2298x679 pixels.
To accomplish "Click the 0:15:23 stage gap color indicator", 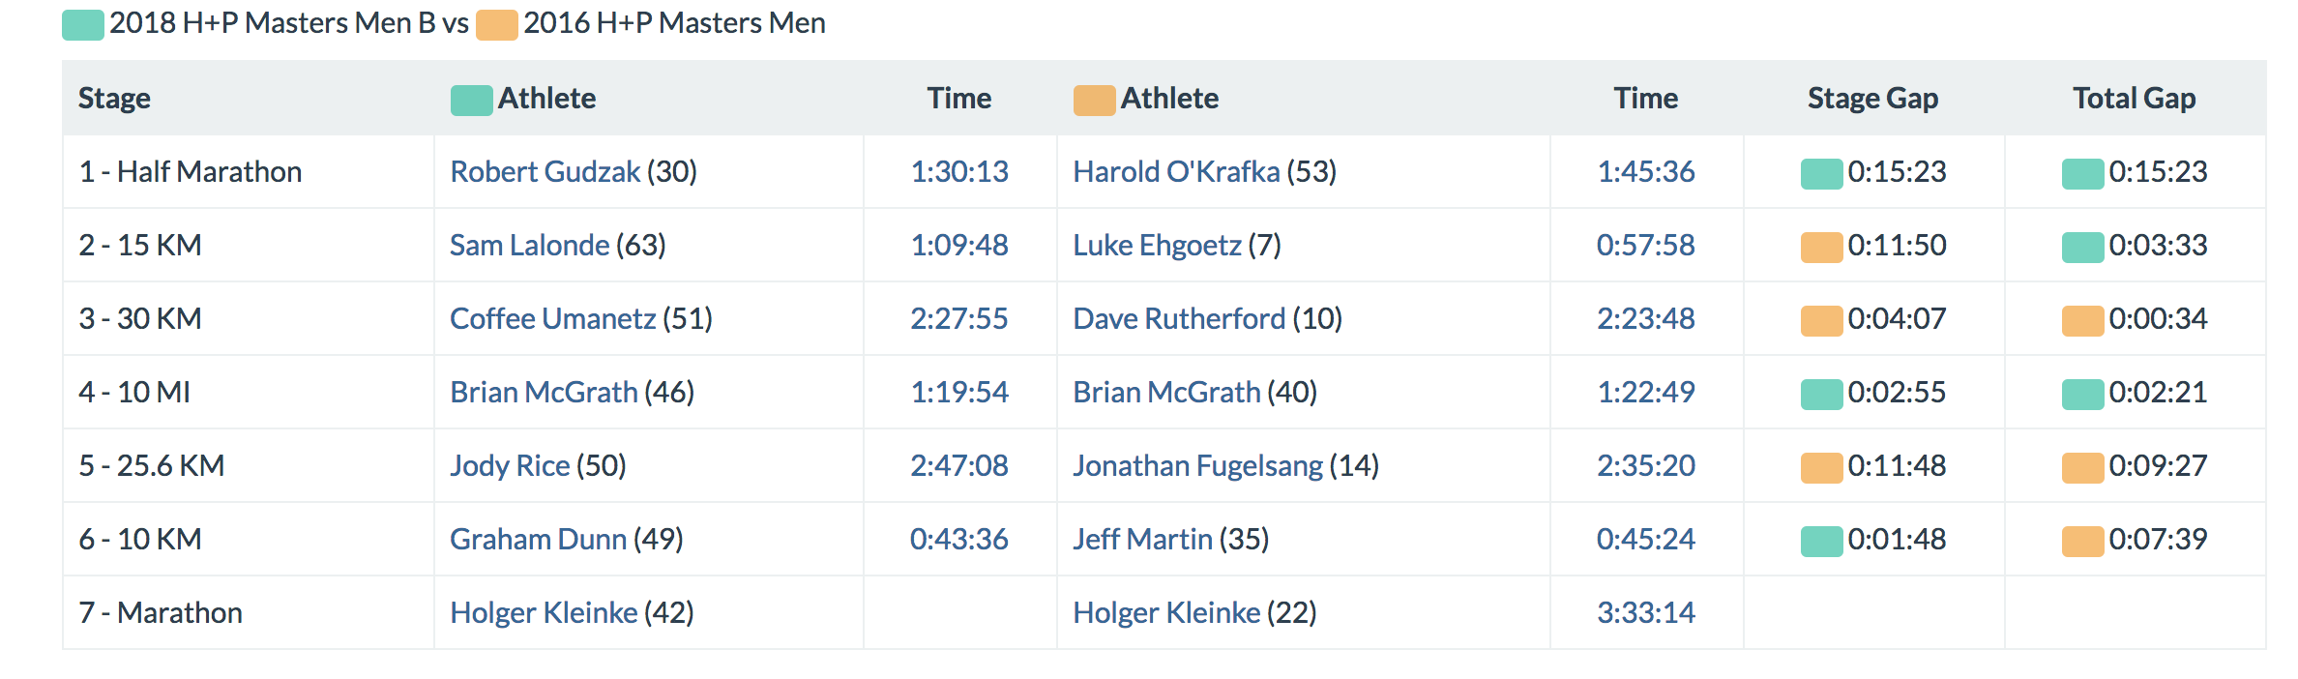I will point(1821,174).
